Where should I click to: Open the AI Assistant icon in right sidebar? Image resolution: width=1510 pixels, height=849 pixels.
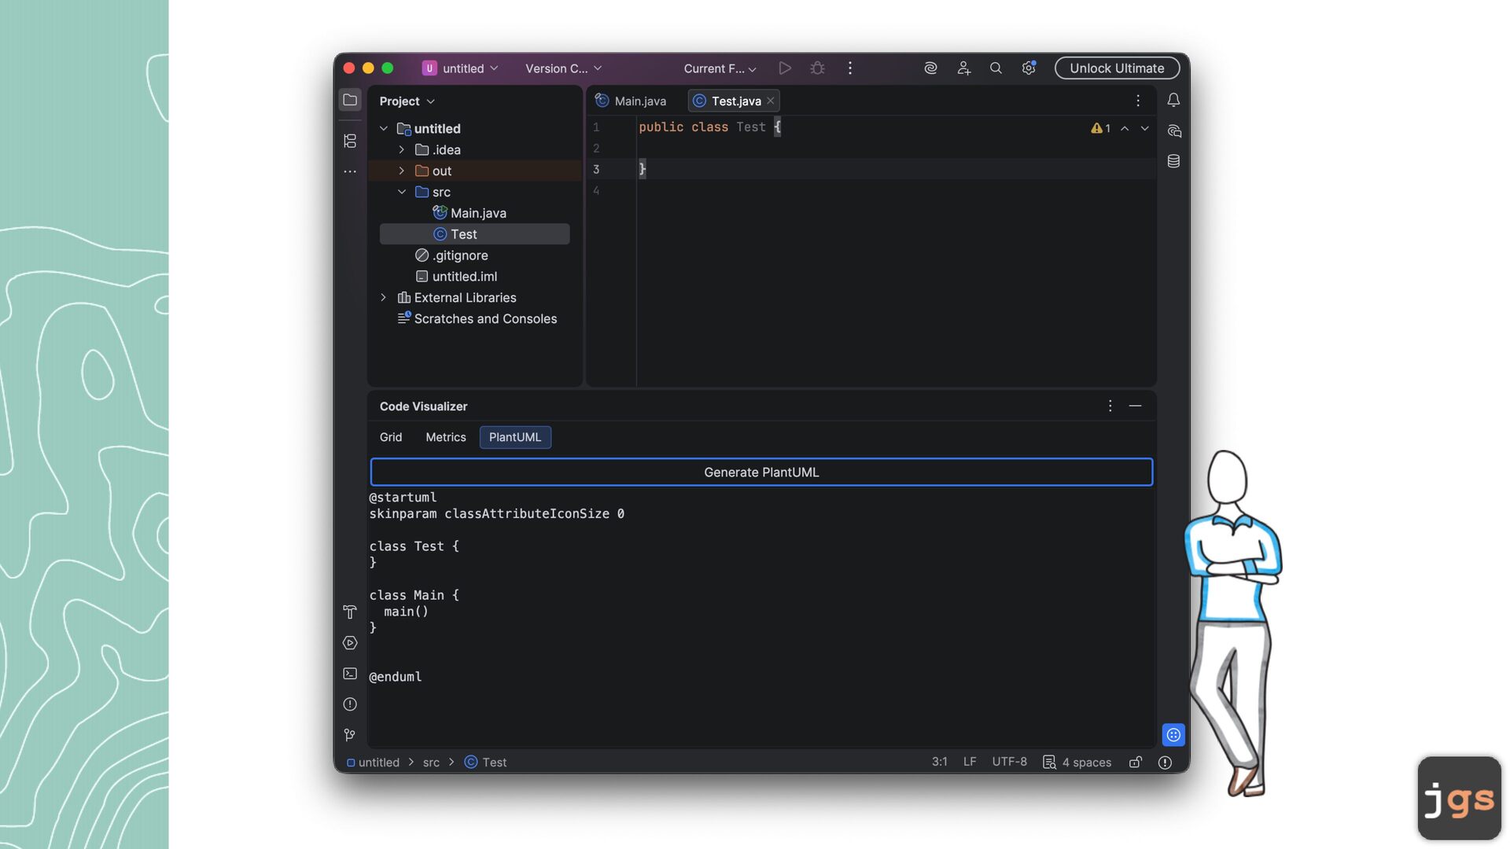click(x=1173, y=130)
